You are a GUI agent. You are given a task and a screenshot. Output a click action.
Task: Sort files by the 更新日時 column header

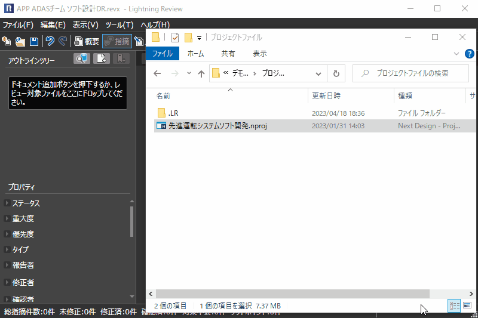351,96
